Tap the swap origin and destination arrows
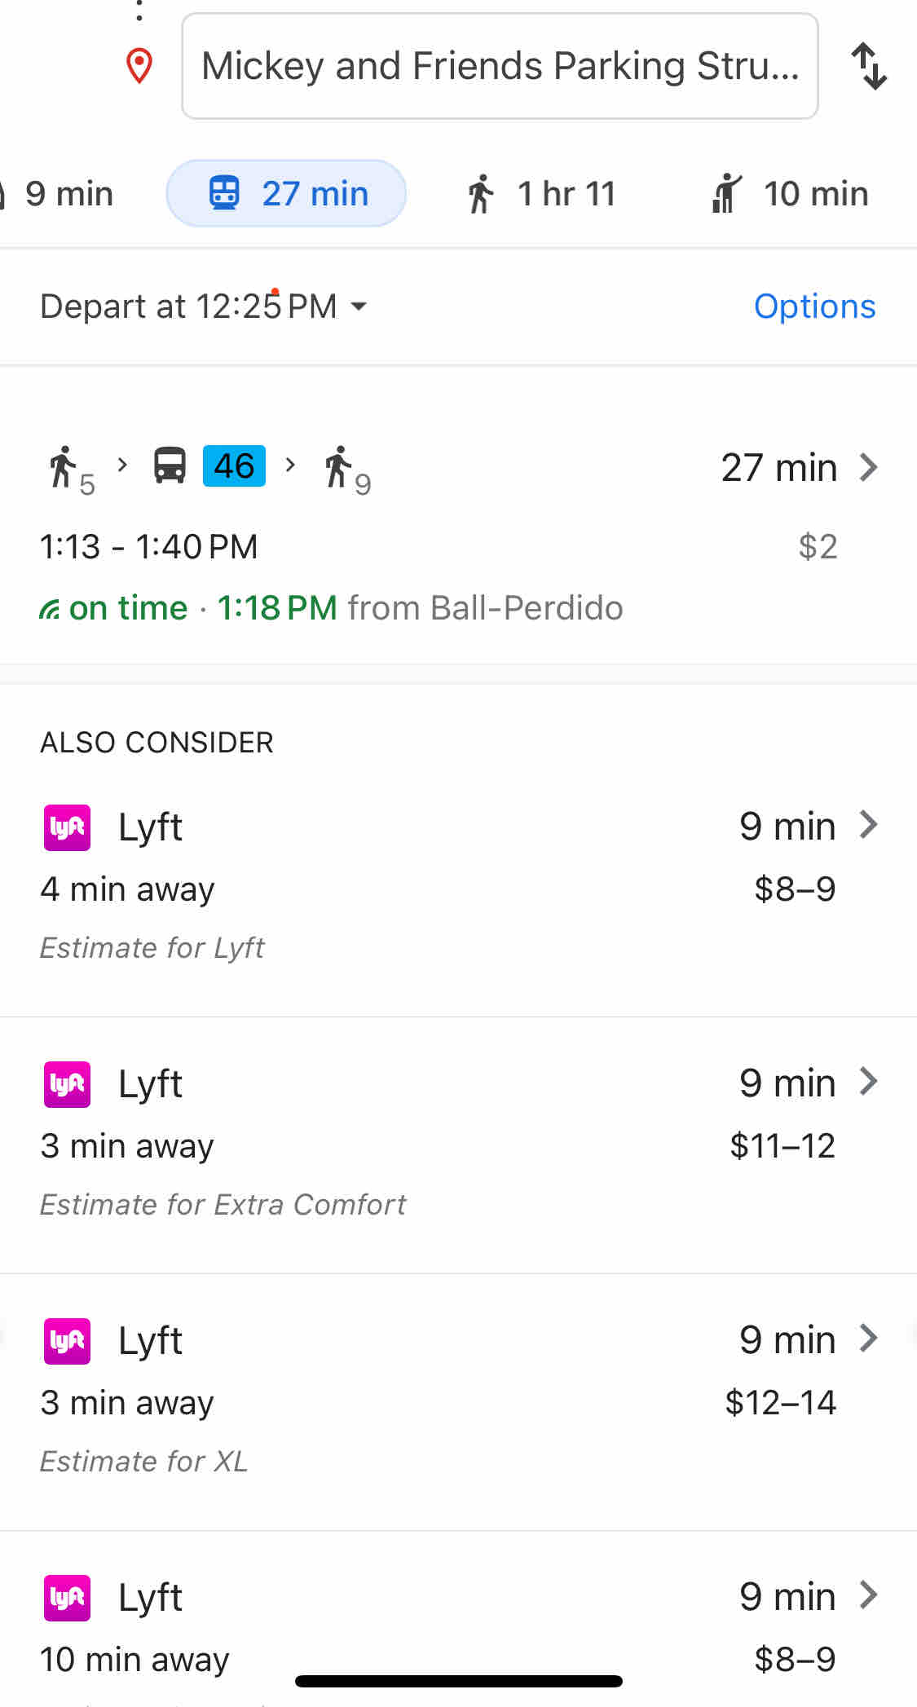Viewport: 917px width, 1707px height. [869, 66]
